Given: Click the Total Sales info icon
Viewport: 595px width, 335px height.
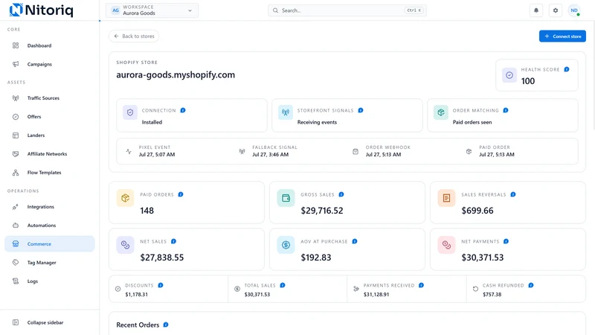Looking at the screenshot, I should coord(283,285).
